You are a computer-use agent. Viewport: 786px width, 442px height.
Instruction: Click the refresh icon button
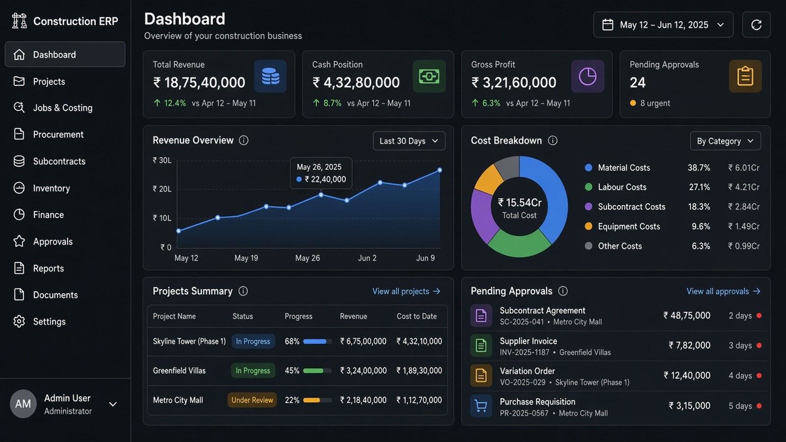click(x=756, y=25)
